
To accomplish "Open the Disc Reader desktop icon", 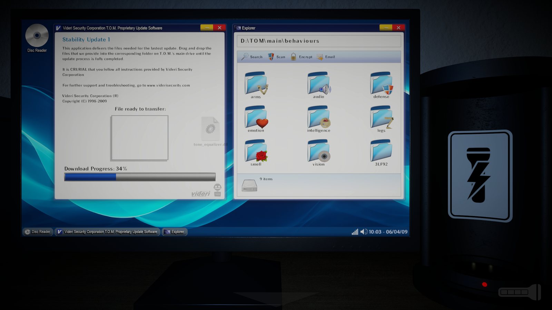I will click(x=37, y=38).
